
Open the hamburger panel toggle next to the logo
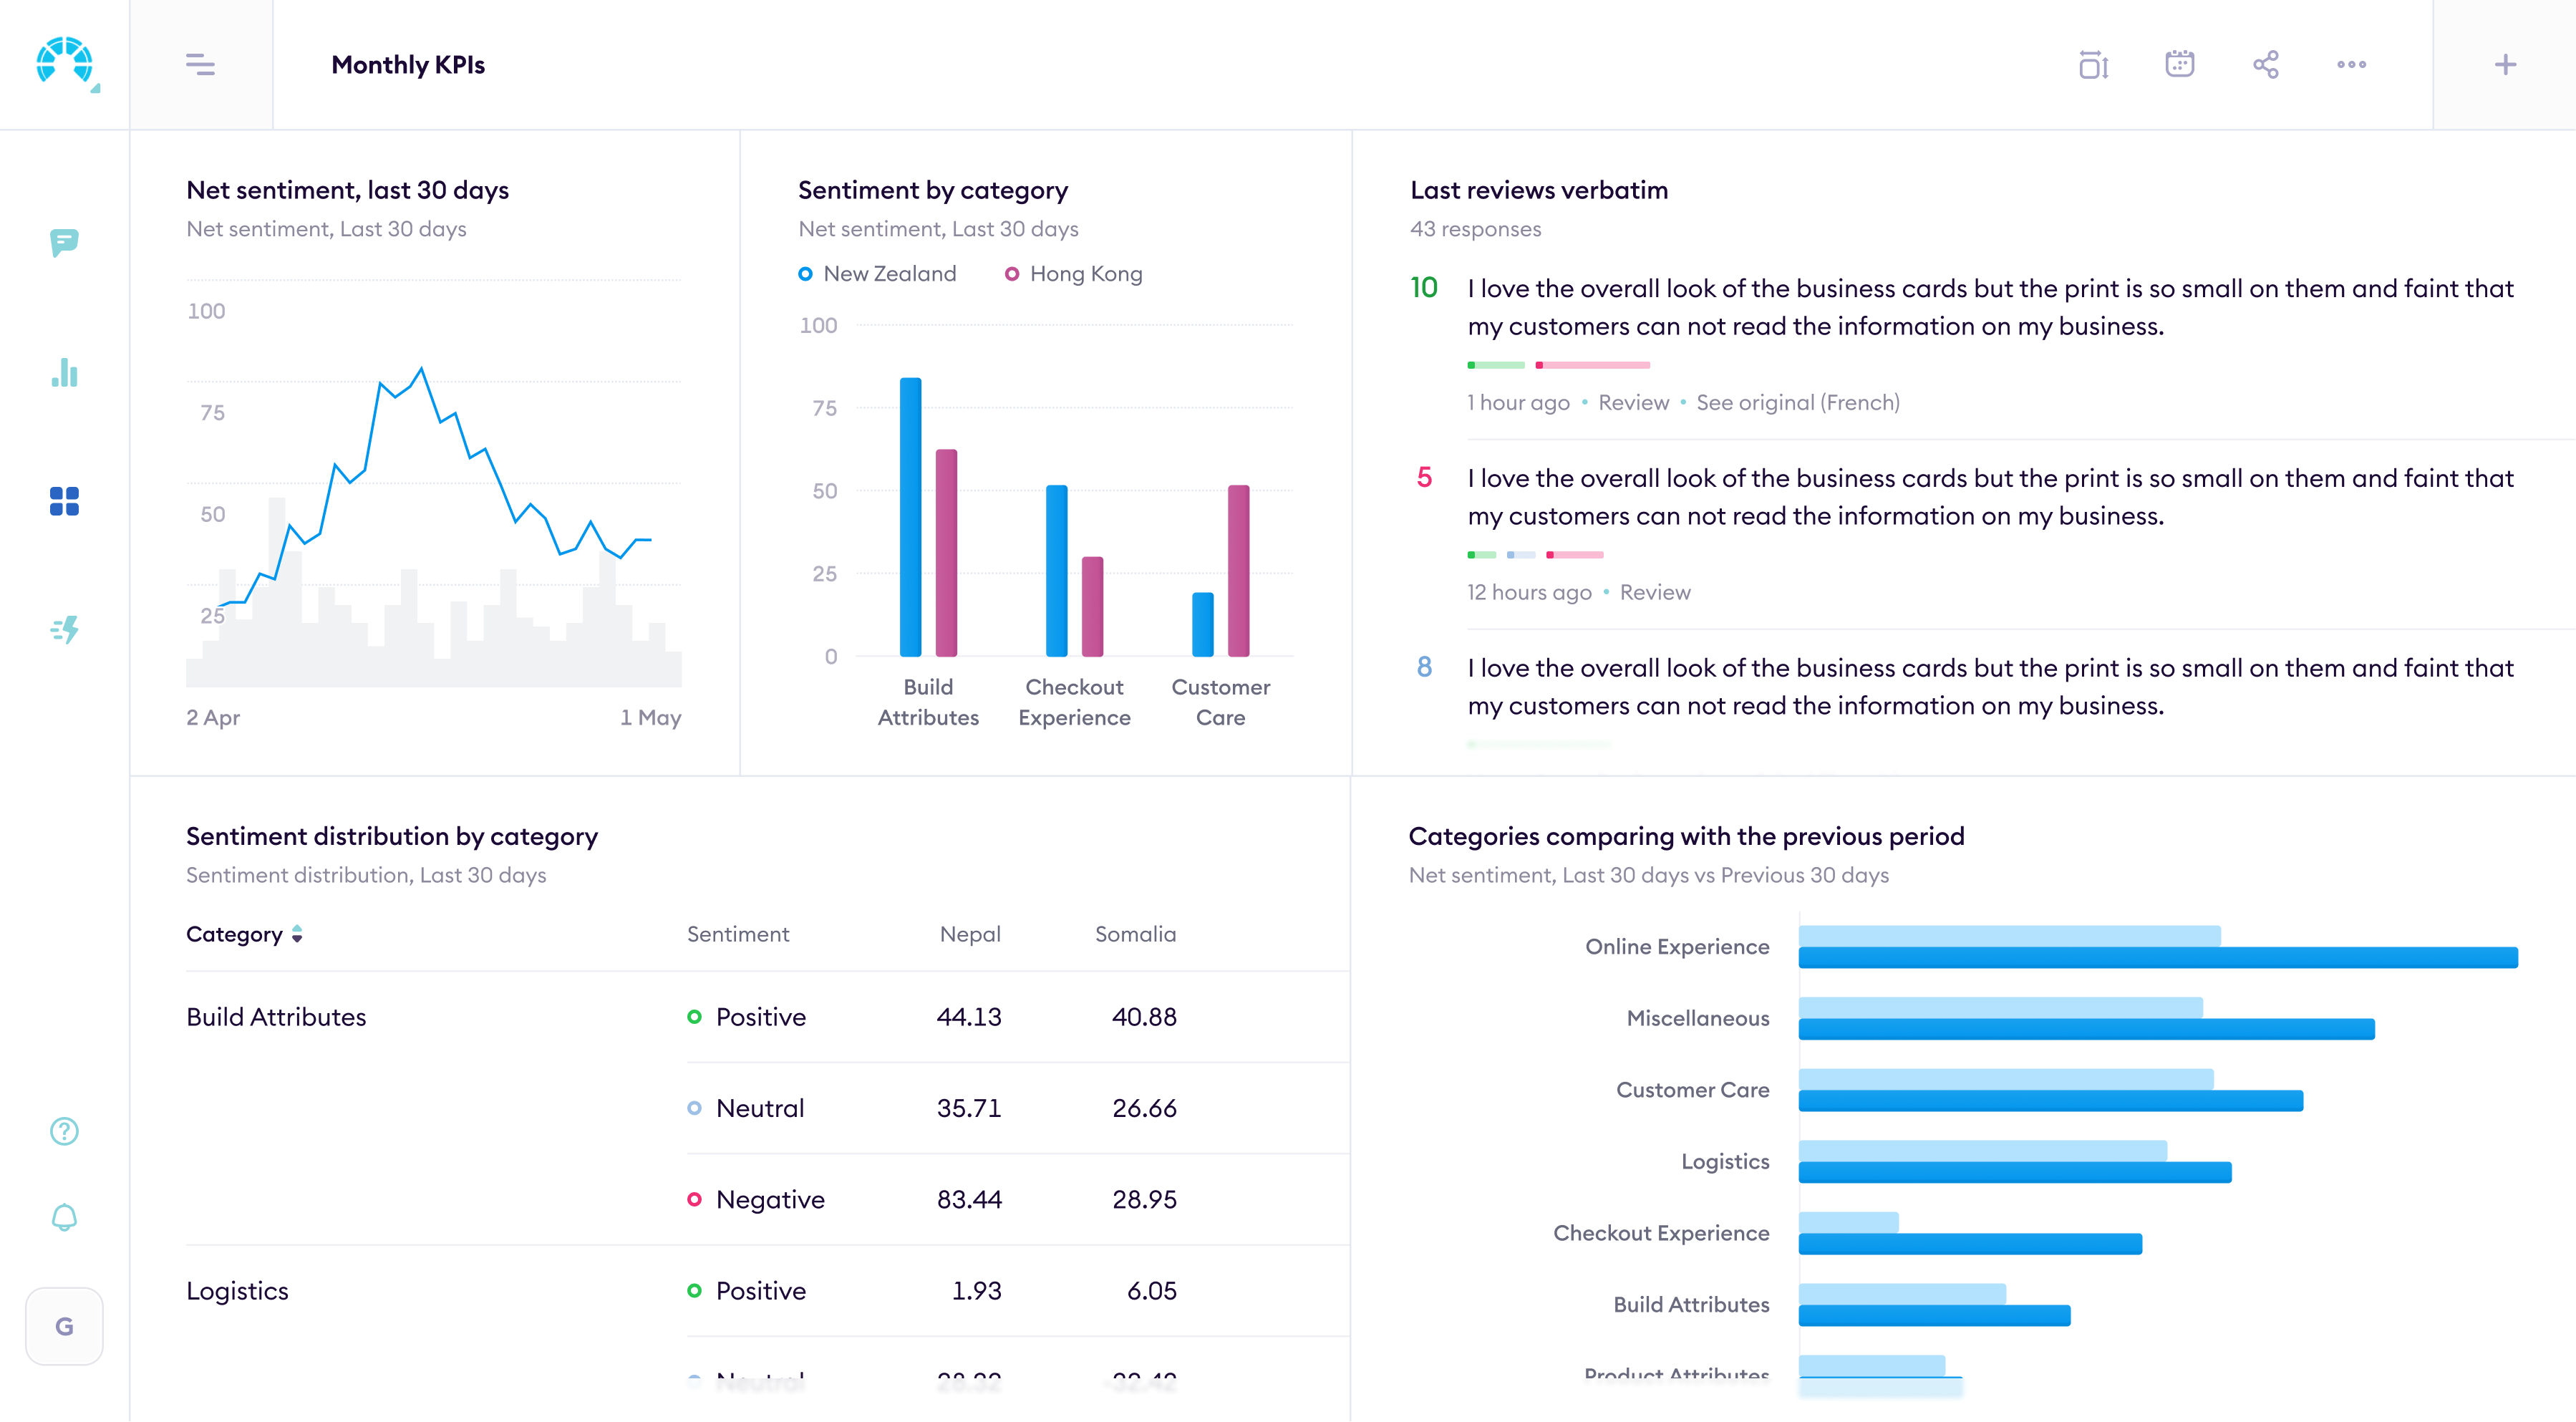tap(200, 64)
